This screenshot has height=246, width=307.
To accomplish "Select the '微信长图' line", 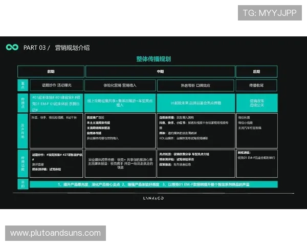I will [244, 117].
